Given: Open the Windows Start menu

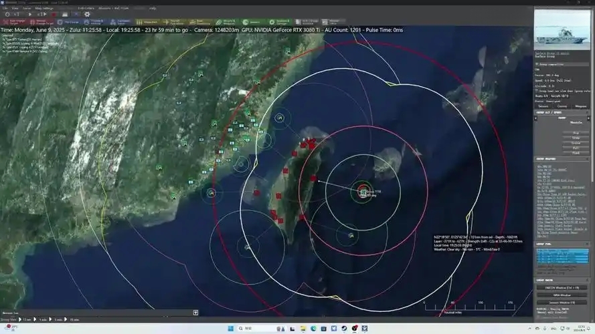Looking at the screenshot, I should point(230,328).
